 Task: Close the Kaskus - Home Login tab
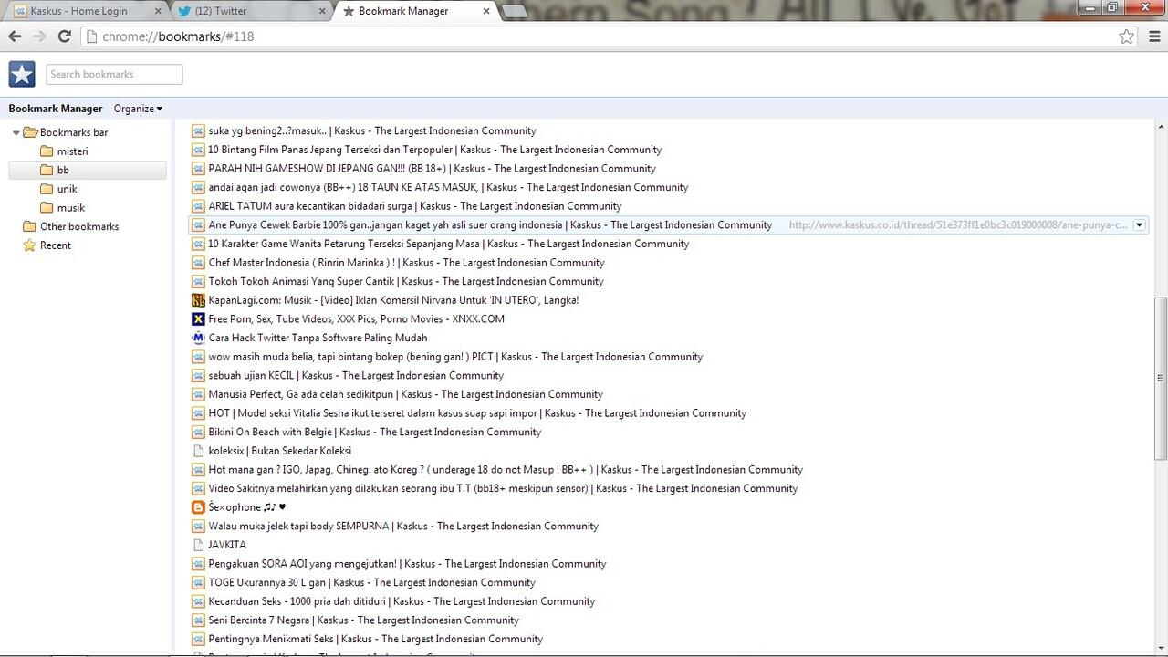[x=158, y=12]
